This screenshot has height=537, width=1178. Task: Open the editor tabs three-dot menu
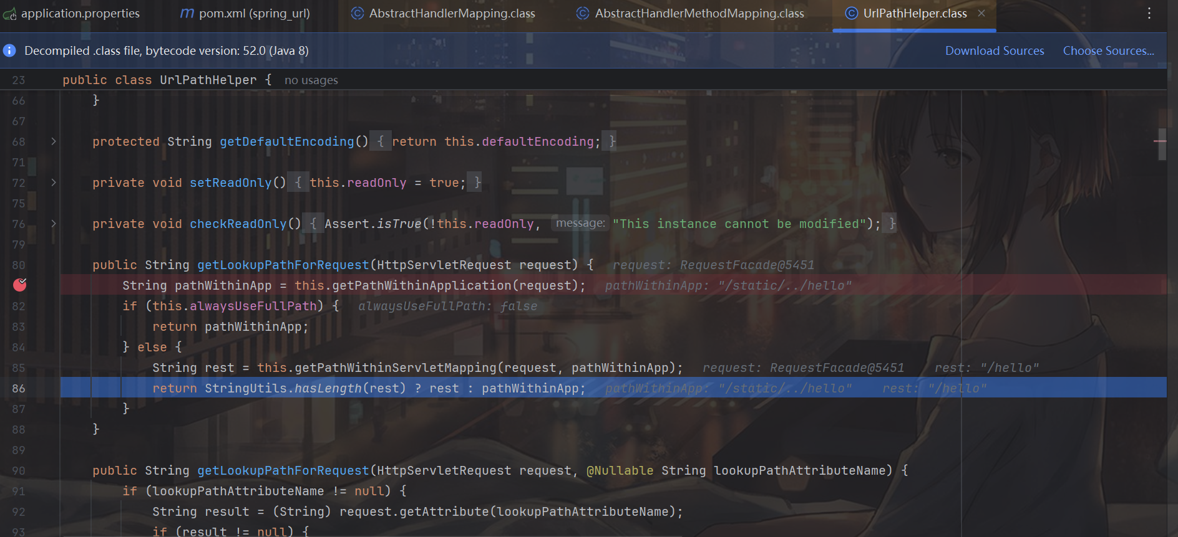[x=1149, y=14]
